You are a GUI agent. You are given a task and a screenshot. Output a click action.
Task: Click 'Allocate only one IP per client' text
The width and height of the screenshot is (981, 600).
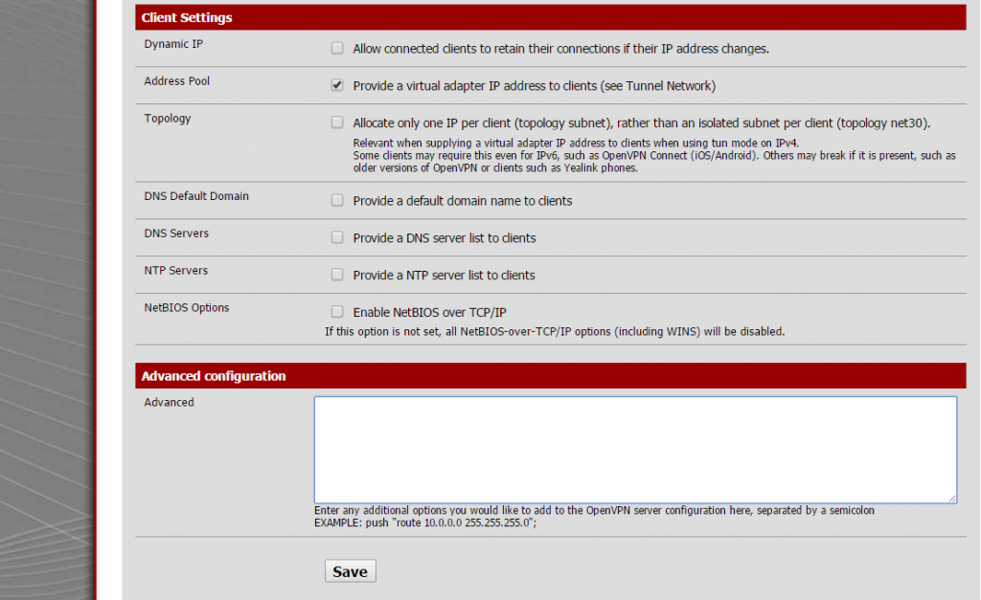tap(641, 123)
